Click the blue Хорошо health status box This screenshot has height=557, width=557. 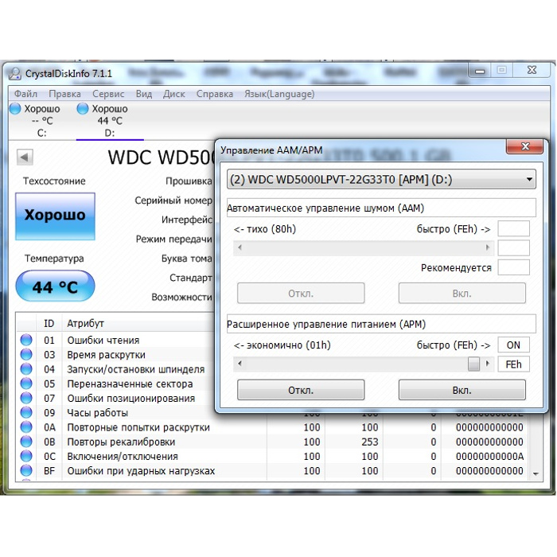point(55,216)
